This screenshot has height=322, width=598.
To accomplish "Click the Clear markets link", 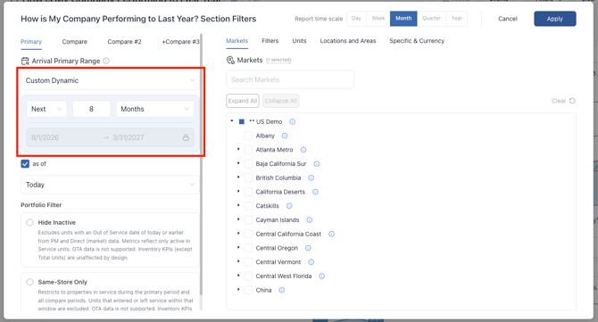I will (559, 101).
